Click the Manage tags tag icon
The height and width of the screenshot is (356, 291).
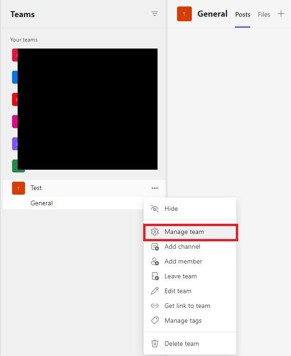[155, 320]
